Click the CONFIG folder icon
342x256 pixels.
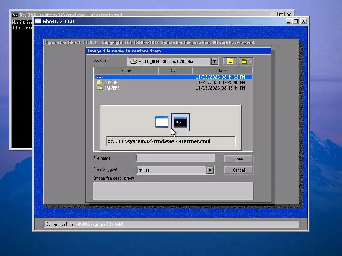click(100, 82)
